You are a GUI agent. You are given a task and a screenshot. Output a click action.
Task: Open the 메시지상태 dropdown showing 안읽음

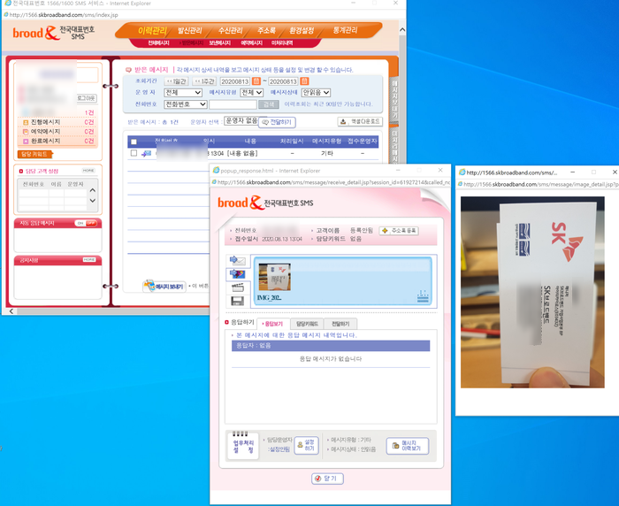click(316, 92)
